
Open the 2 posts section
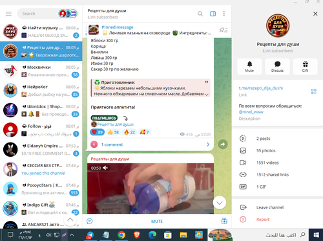click(277, 139)
